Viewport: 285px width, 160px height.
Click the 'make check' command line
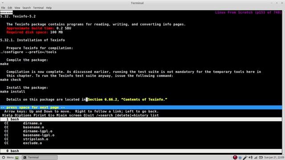[x=11, y=80]
